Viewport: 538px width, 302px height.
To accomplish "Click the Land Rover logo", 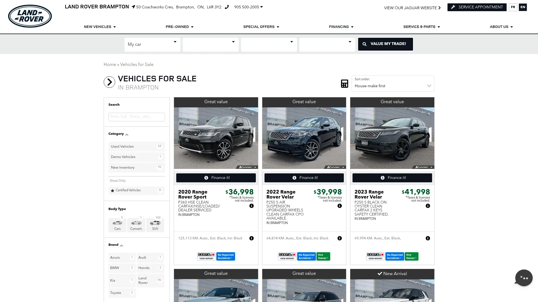I will pos(30,16).
